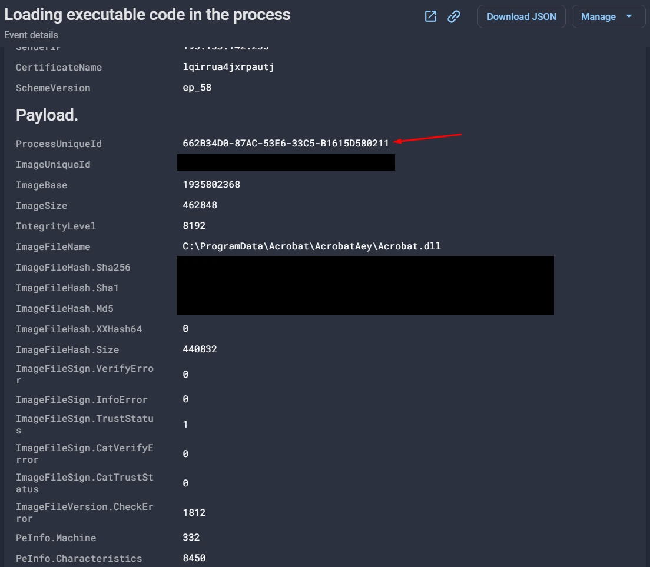Viewport: 650px width, 567px height.
Task: Click the ImageFileHash.XXHash64 field label
Action: coord(79,329)
